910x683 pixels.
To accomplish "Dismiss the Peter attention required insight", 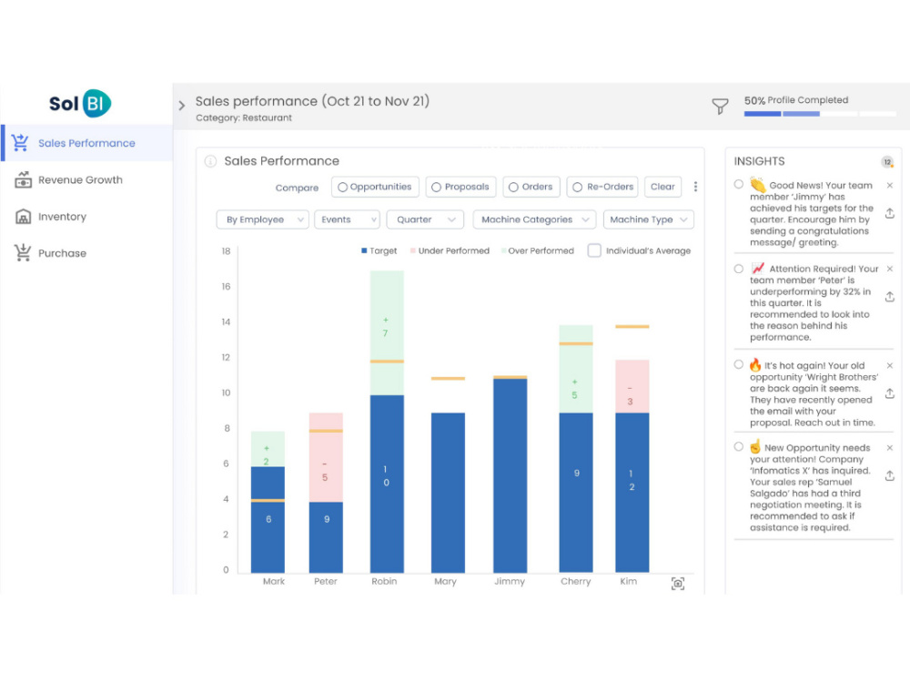I will pyautogui.click(x=890, y=269).
